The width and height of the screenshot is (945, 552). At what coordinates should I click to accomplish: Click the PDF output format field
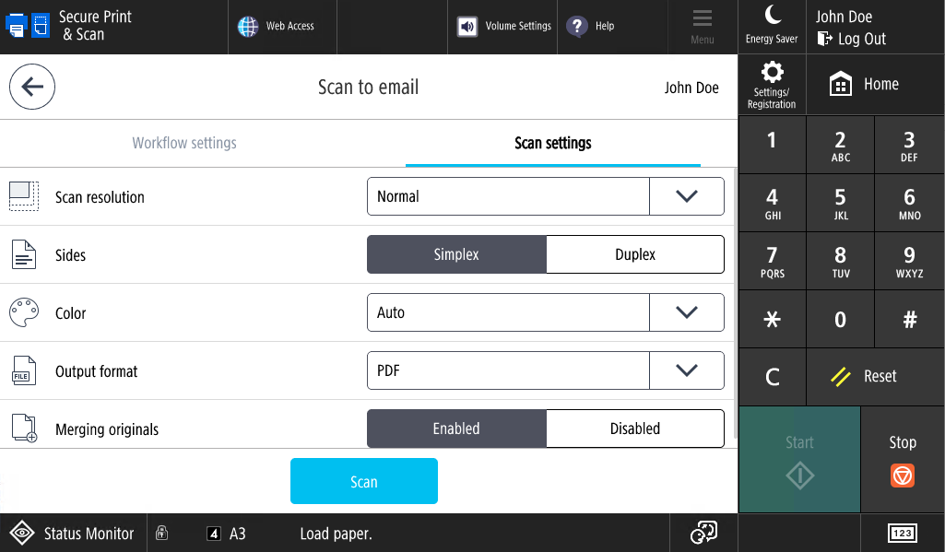click(x=508, y=370)
